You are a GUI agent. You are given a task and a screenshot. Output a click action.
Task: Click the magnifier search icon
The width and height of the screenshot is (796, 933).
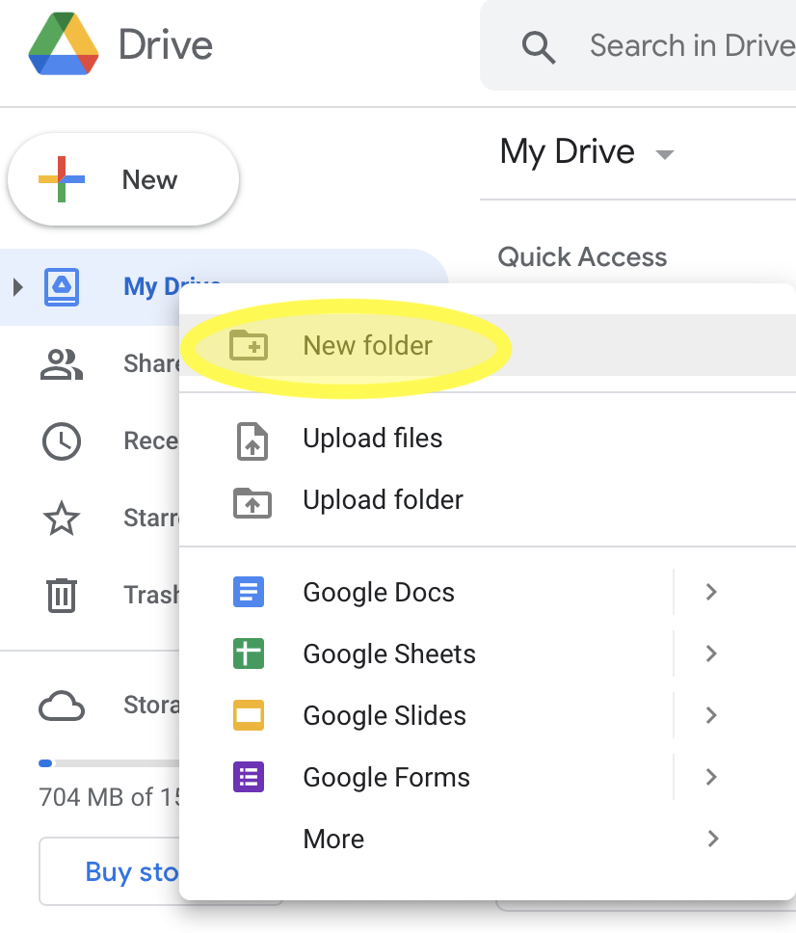[x=539, y=47]
